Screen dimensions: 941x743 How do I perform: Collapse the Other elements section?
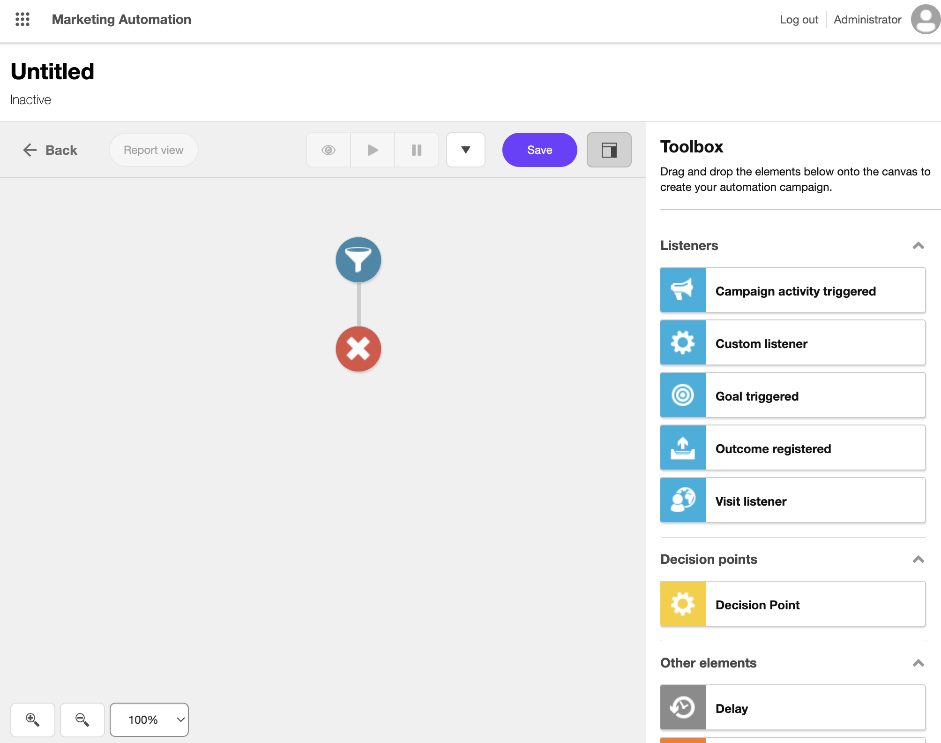[x=919, y=663]
